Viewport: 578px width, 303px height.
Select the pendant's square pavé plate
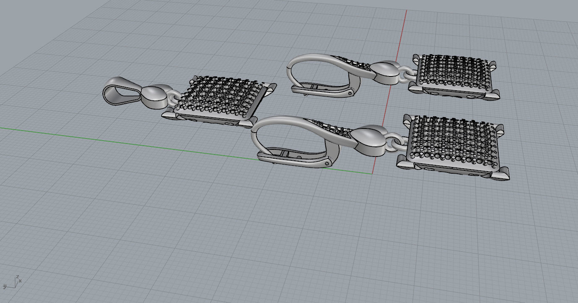[x=219, y=101]
